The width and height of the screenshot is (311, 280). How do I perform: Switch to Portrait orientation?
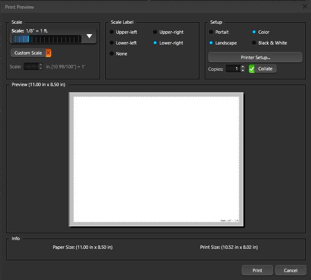pos(211,32)
